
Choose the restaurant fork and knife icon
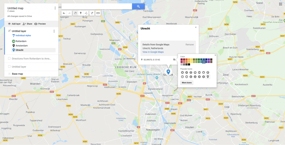coord(187,72)
